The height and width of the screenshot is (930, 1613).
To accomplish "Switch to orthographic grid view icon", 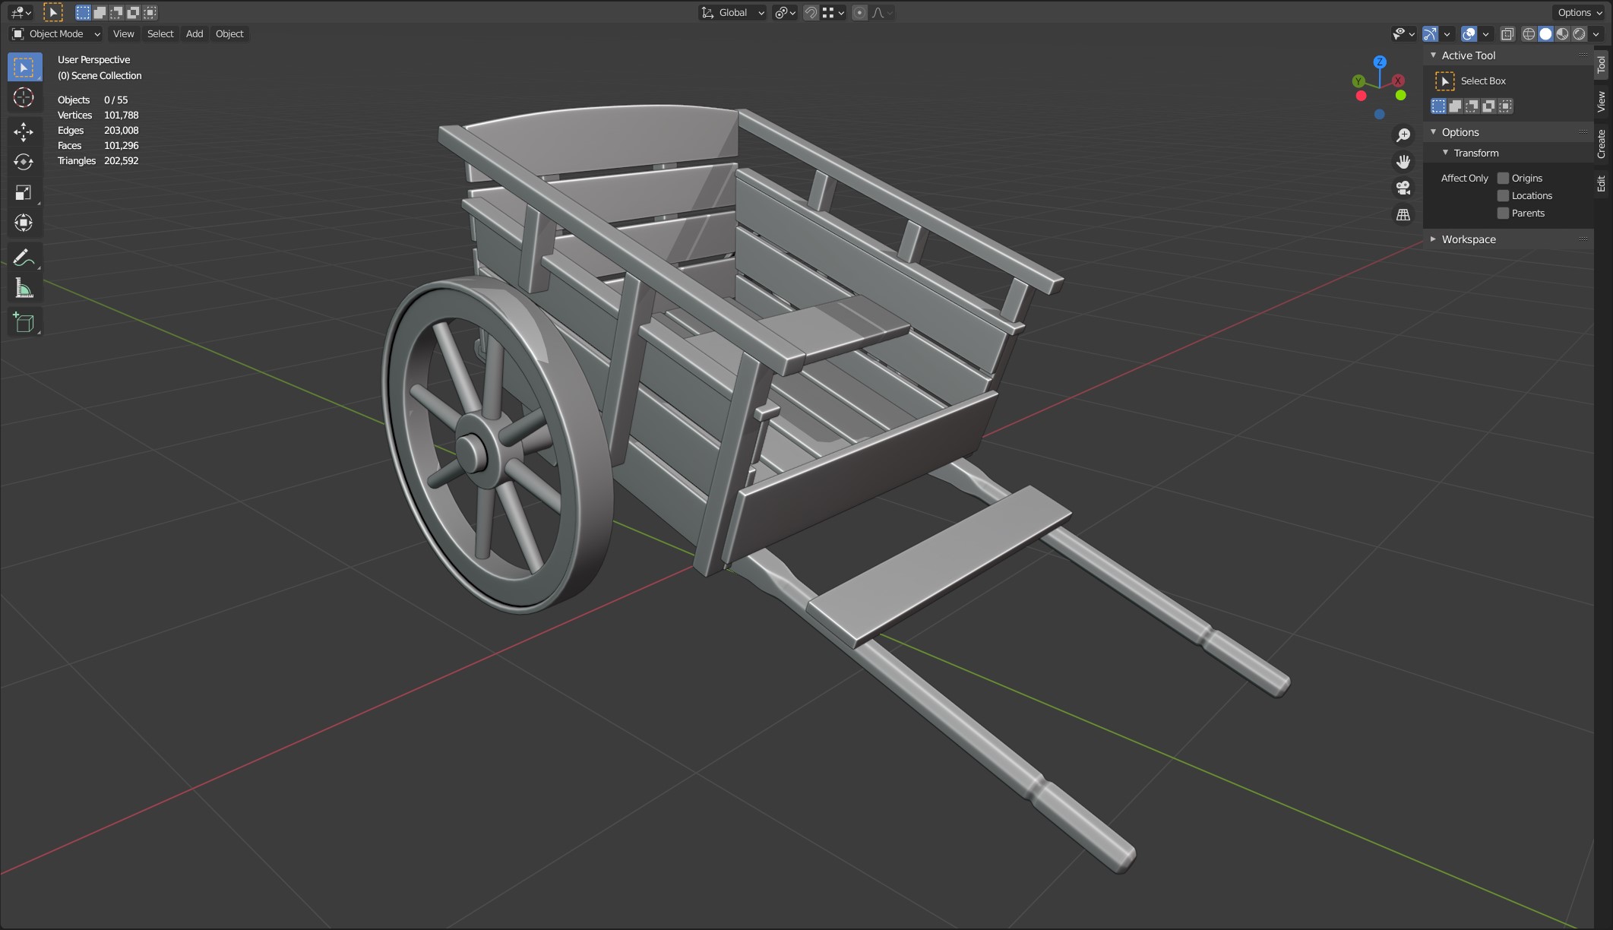I will pyautogui.click(x=1403, y=215).
